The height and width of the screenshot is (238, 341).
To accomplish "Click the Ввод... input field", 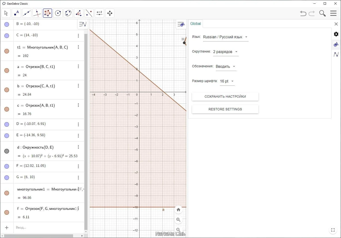I will click(x=48, y=227).
